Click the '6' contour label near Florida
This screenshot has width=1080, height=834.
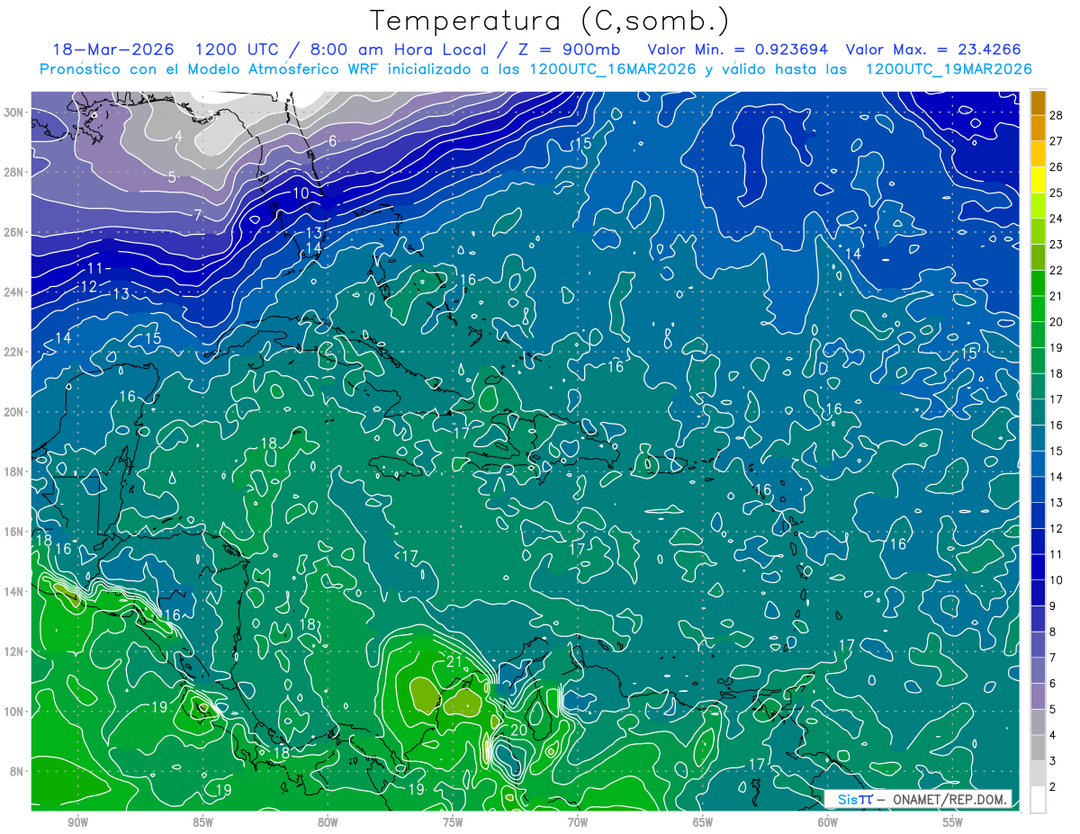[332, 141]
